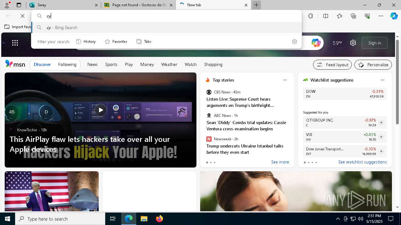Viewport: 401px width, 225px height.
Task: Click the Import favorites bookmark bar item
Action: click(x=18, y=27)
